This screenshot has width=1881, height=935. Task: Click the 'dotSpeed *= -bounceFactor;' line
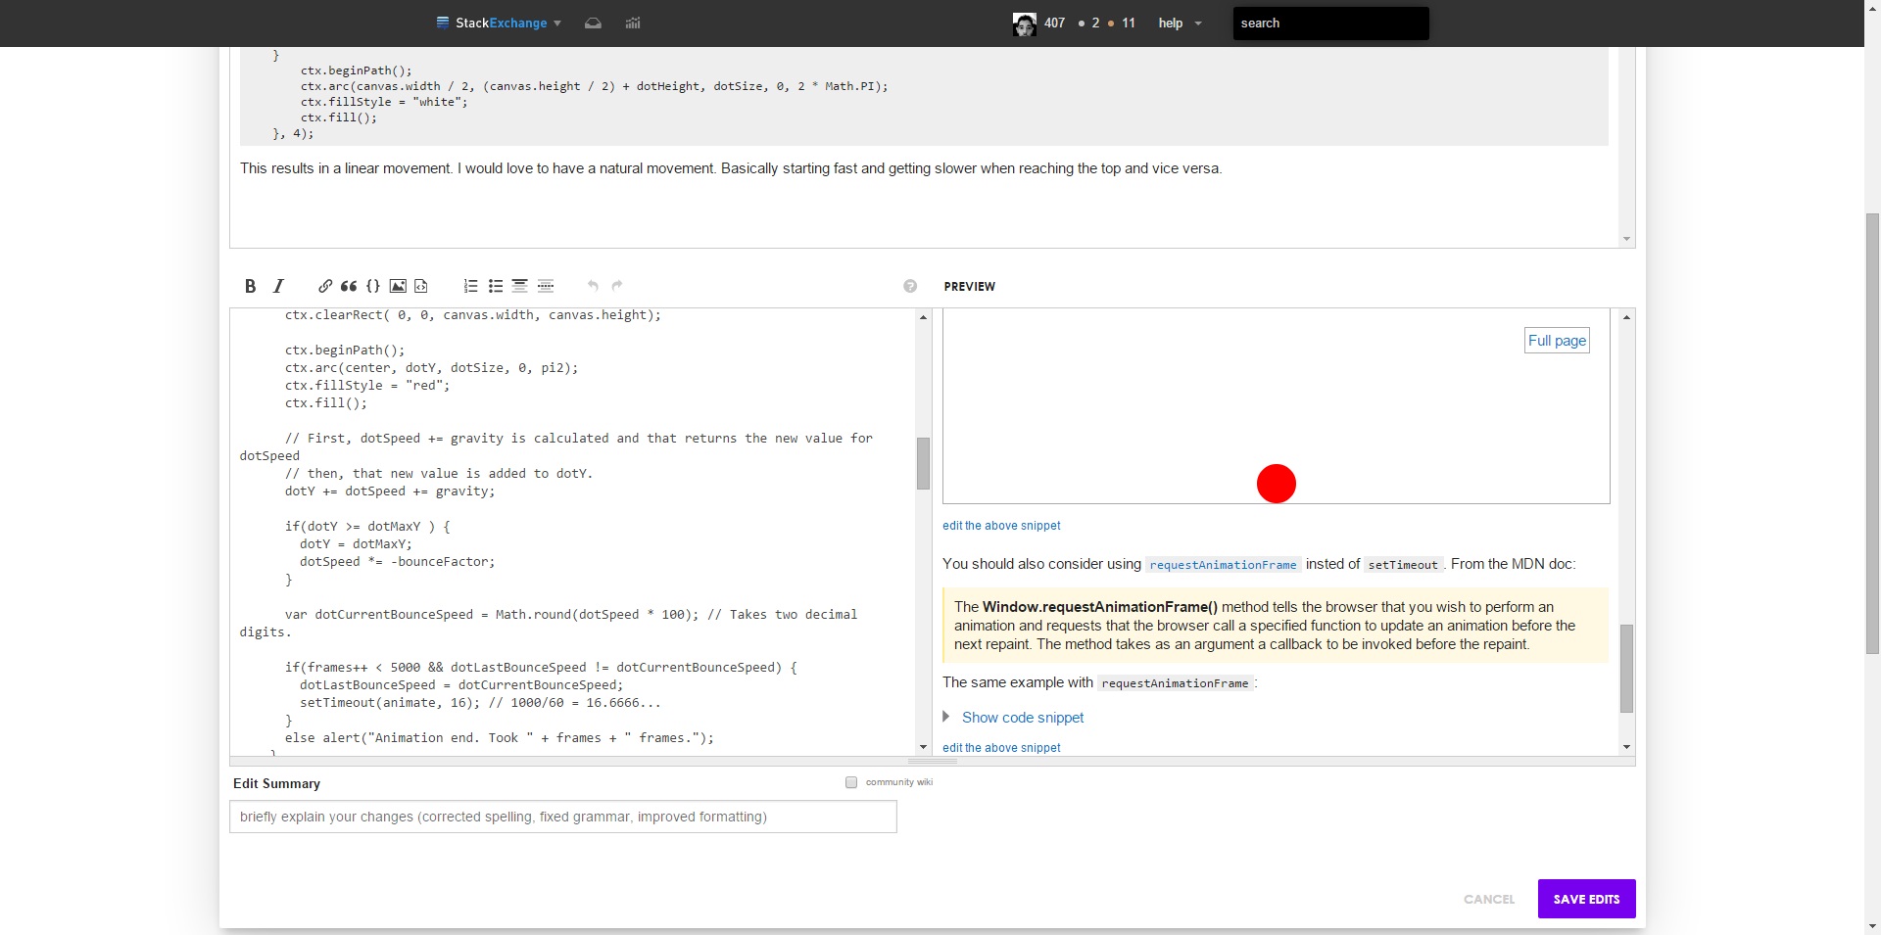(398, 562)
